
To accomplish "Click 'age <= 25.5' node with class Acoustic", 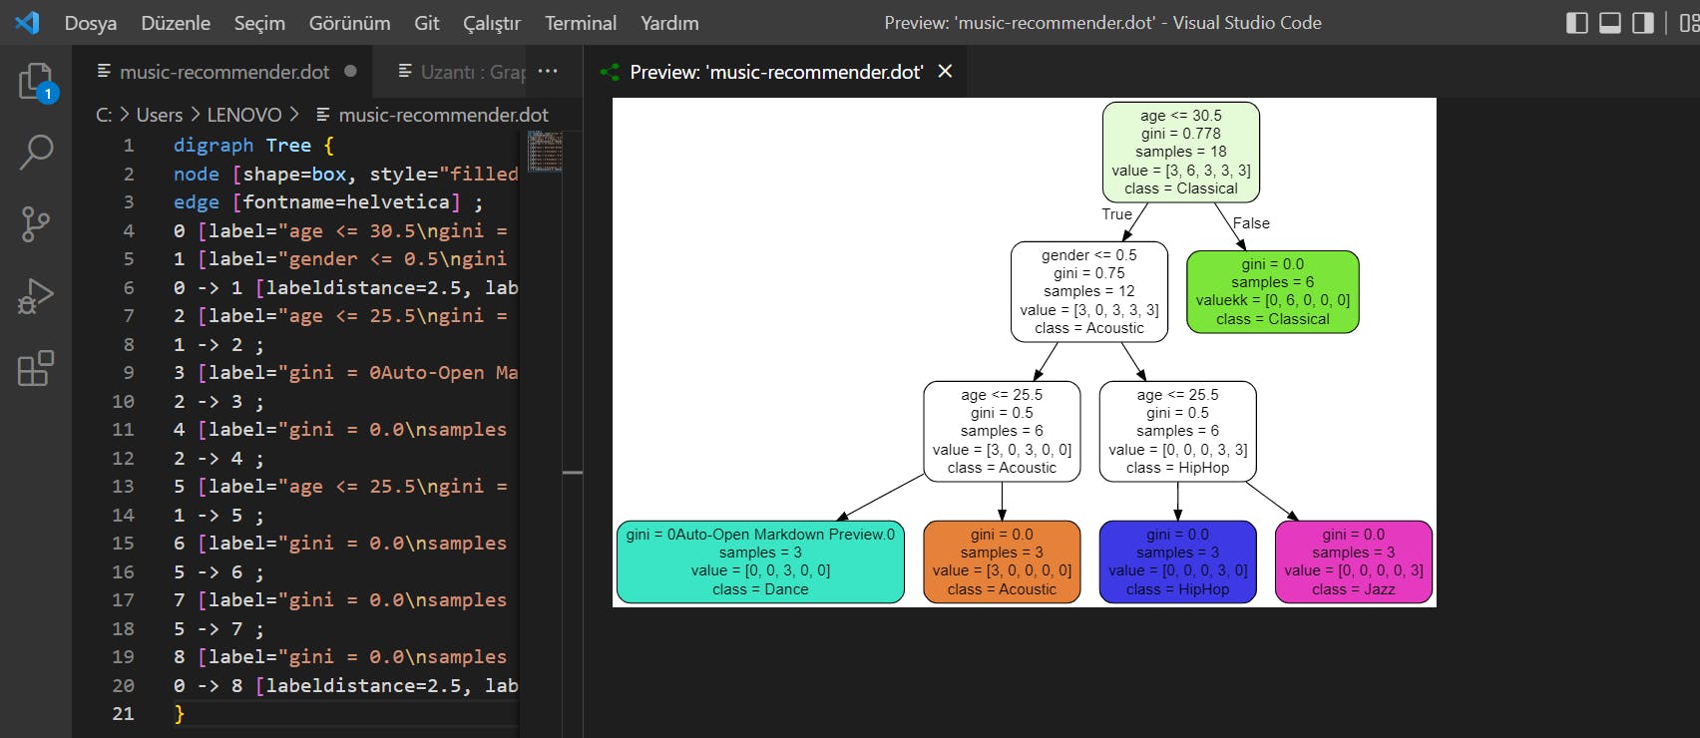I will tap(1002, 431).
